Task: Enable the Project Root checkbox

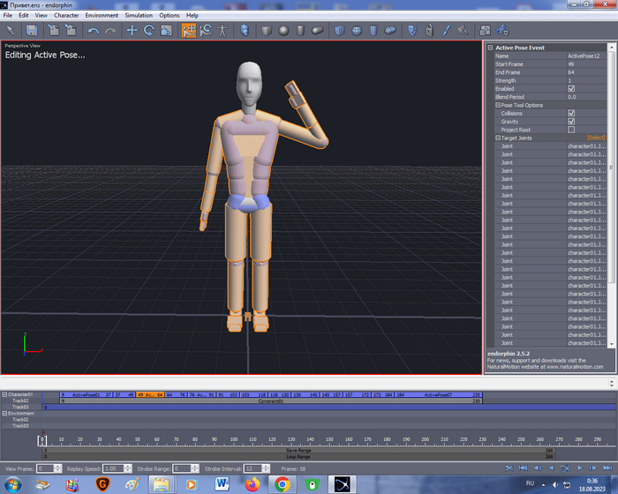Action: tap(571, 130)
